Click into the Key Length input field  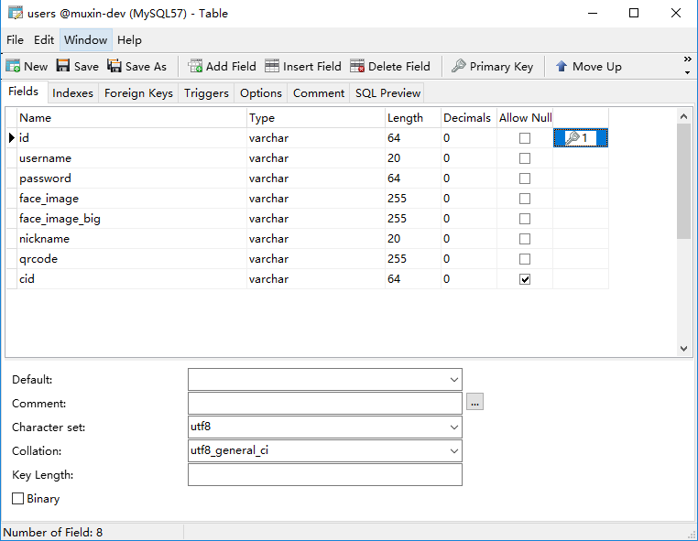pos(325,475)
